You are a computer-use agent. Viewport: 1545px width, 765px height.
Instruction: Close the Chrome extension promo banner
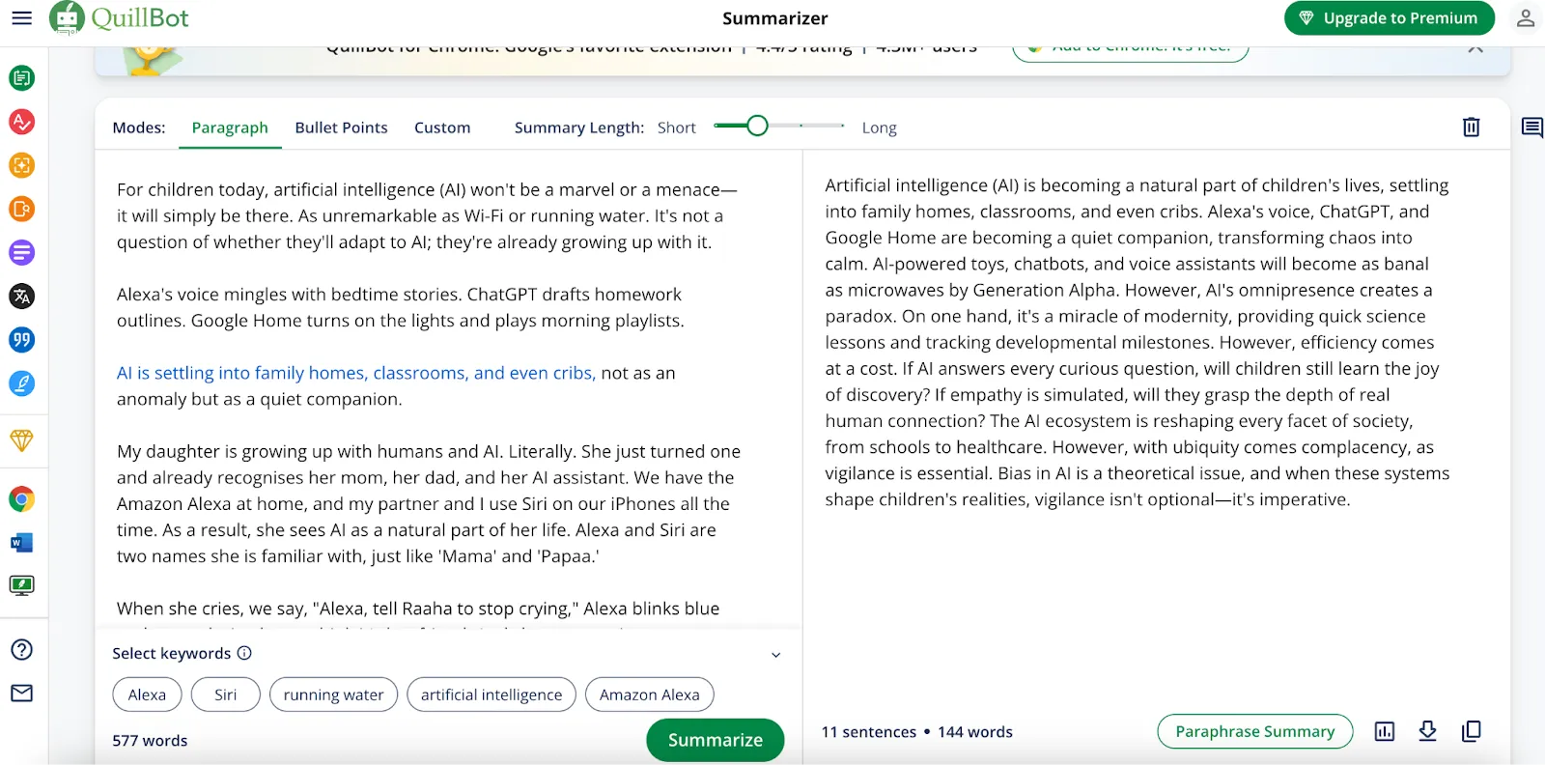pos(1475,48)
